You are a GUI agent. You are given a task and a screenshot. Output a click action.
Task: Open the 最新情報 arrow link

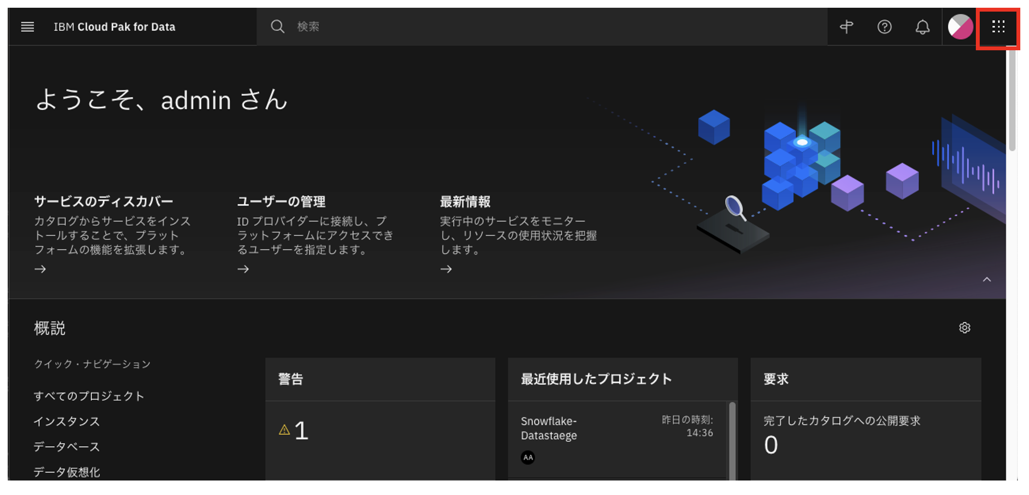[446, 269]
